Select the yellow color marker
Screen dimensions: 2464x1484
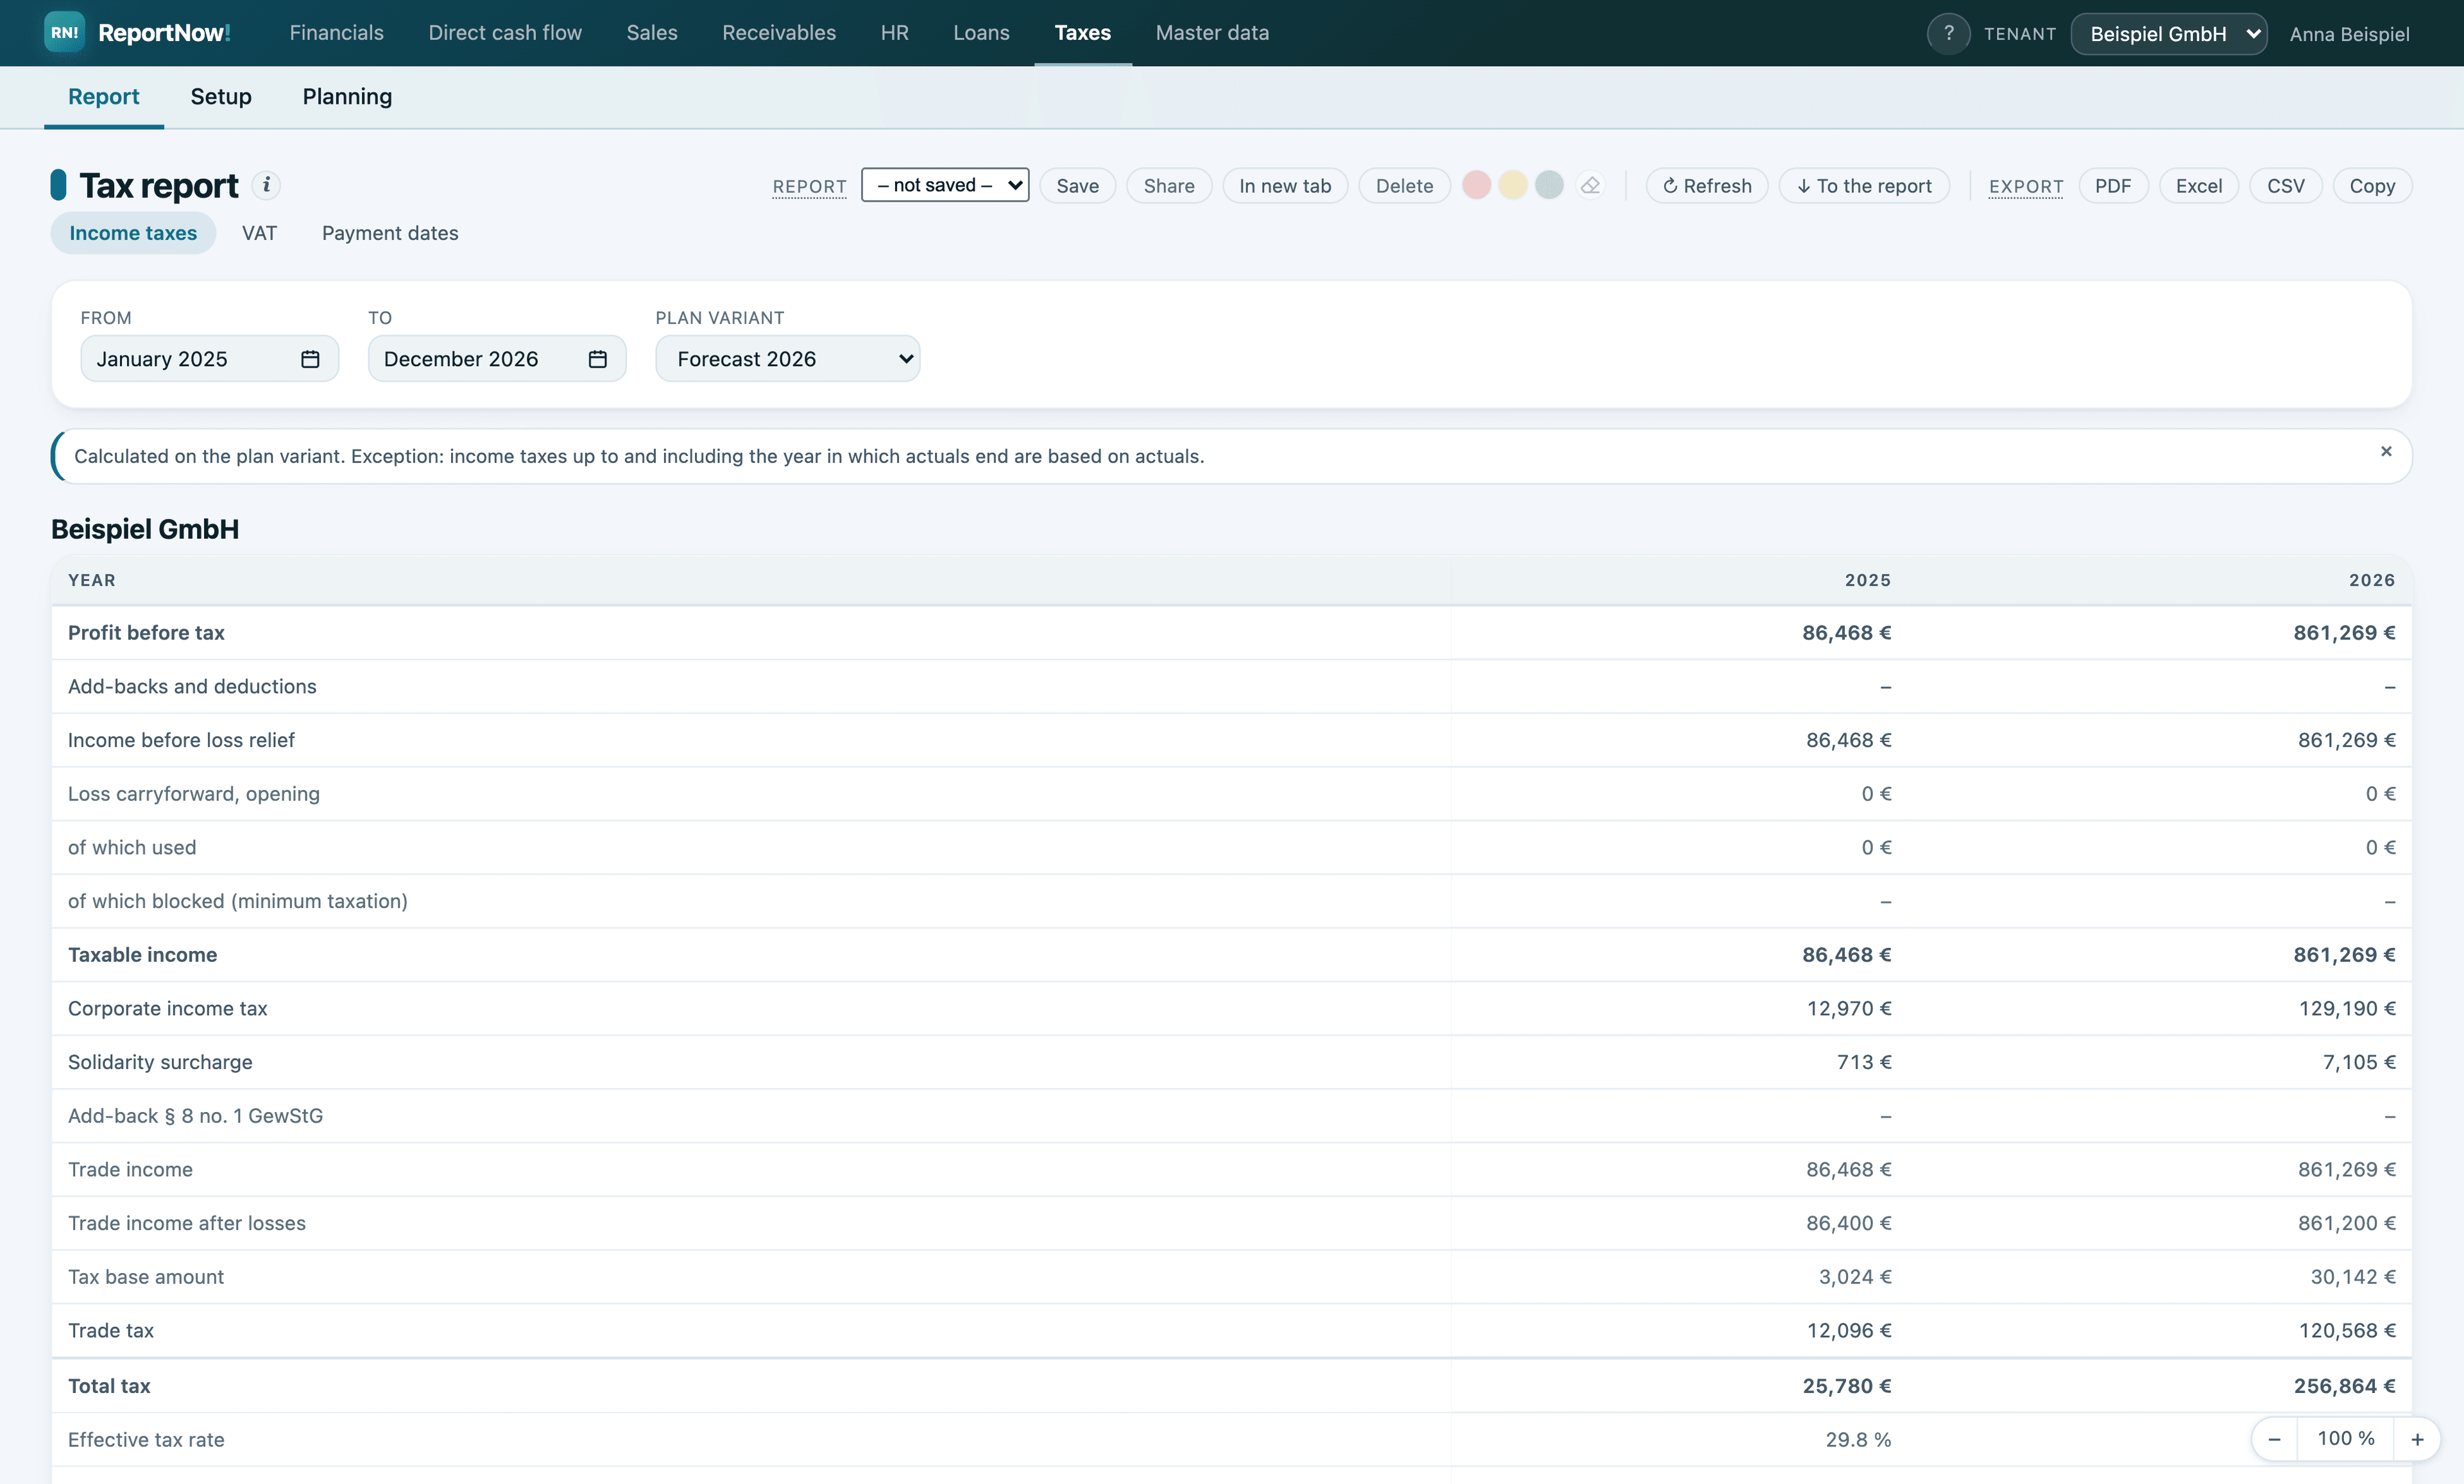click(x=1513, y=186)
